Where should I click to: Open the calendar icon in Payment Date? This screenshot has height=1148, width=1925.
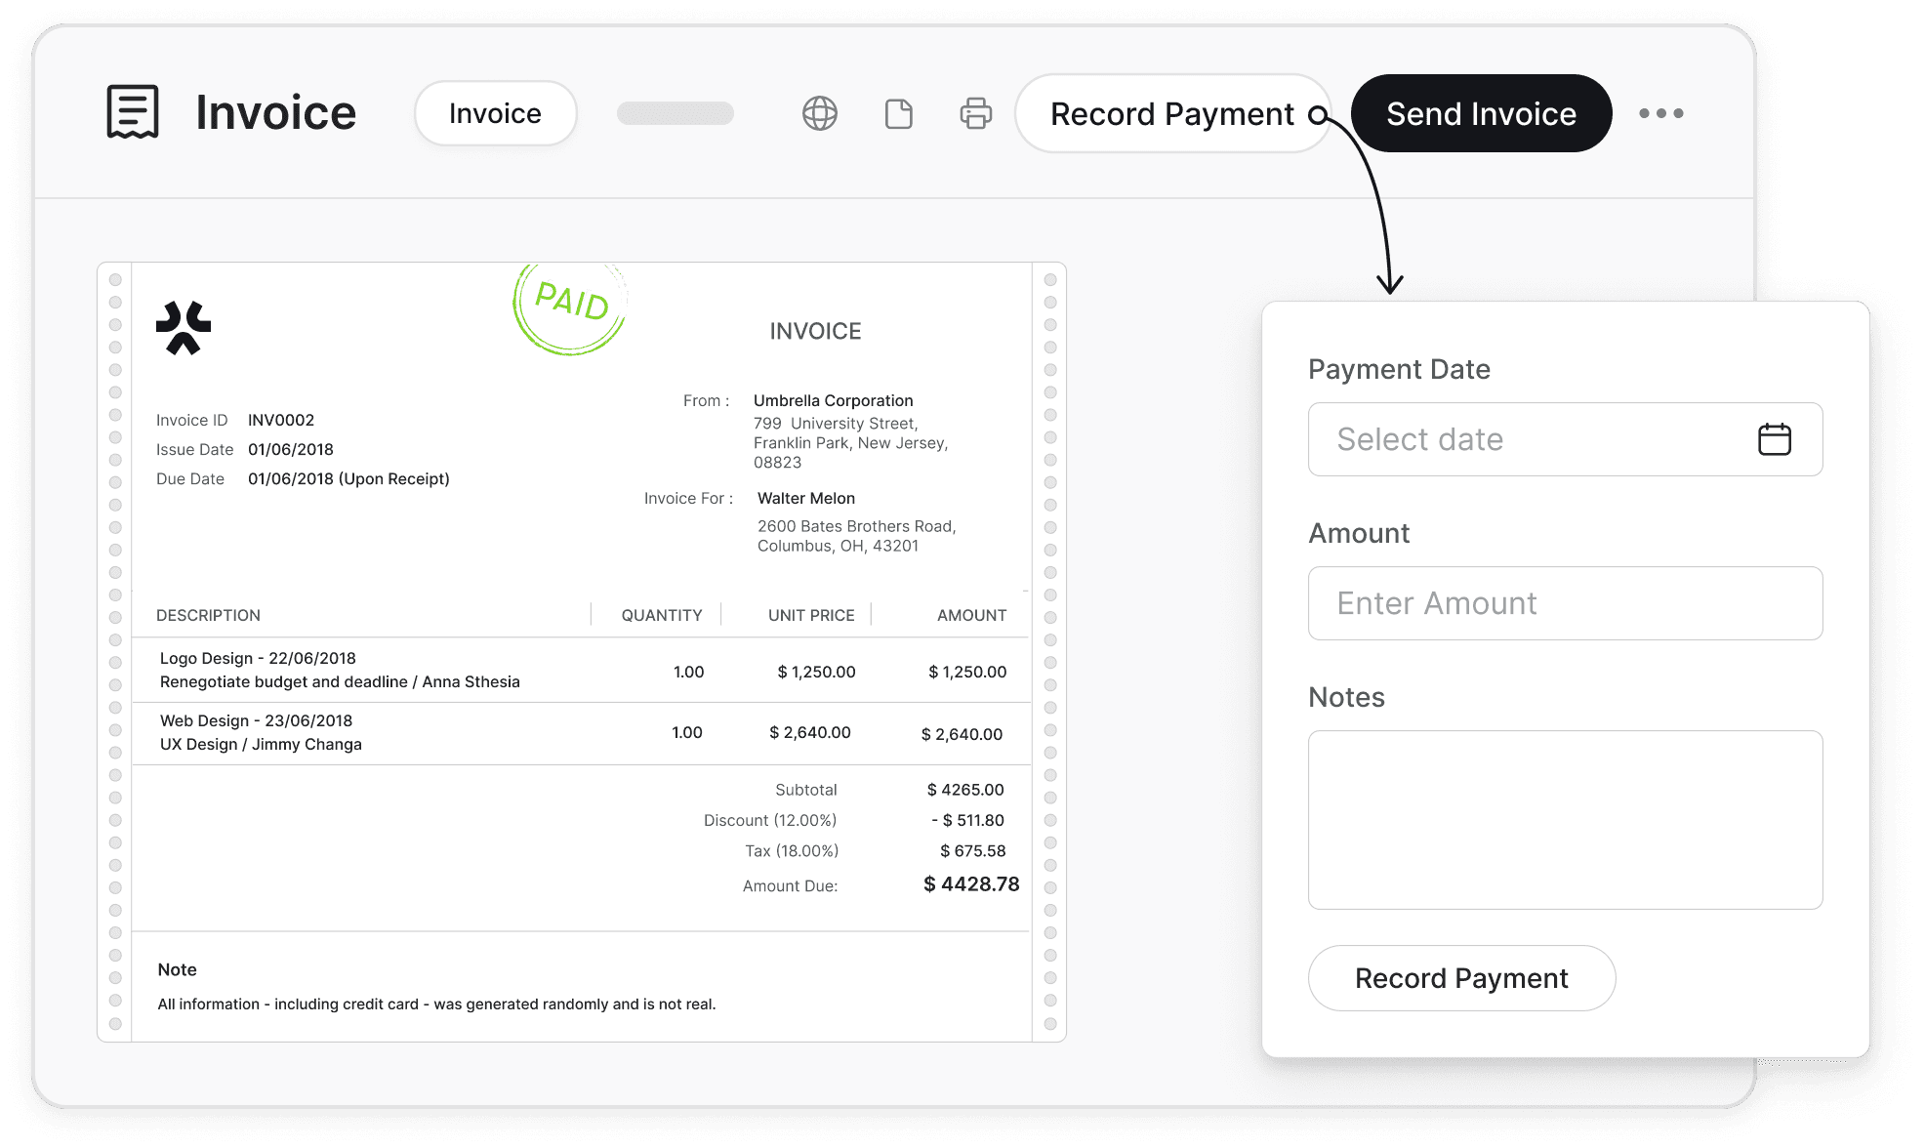tap(1774, 439)
